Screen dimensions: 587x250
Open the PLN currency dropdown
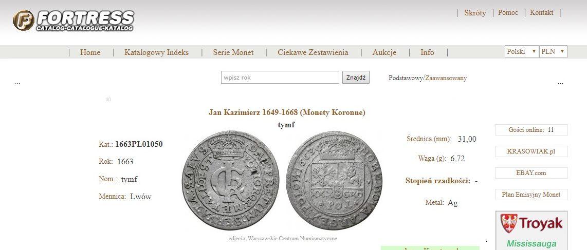tap(553, 51)
